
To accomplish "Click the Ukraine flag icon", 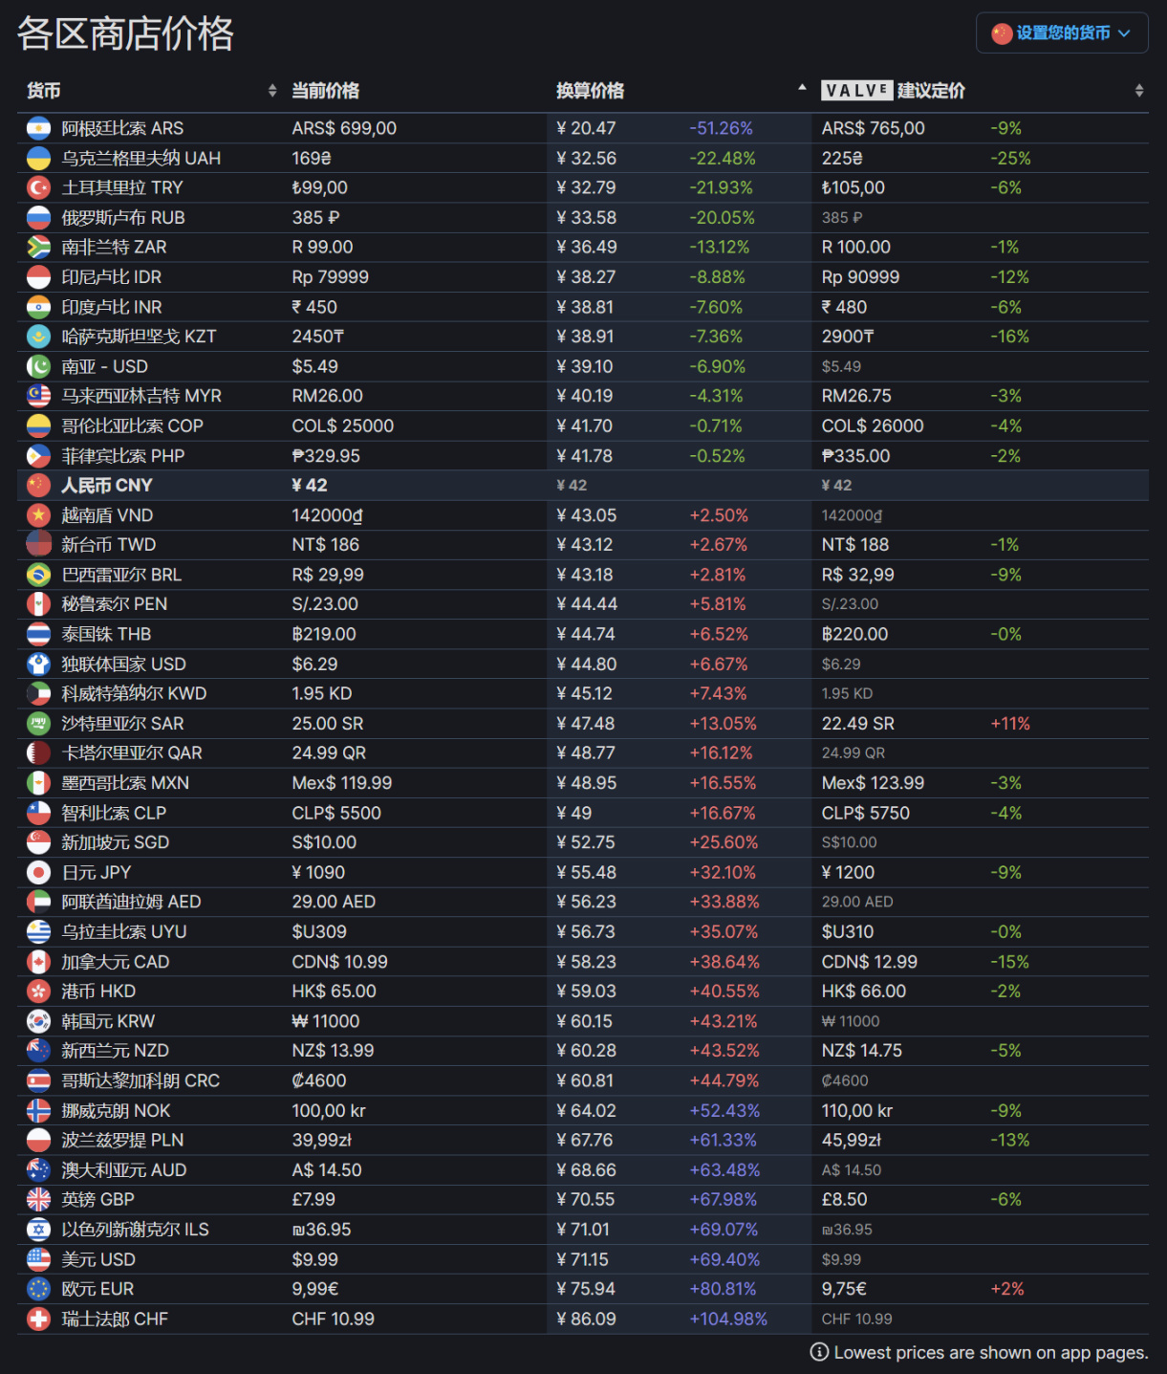I will coord(38,158).
